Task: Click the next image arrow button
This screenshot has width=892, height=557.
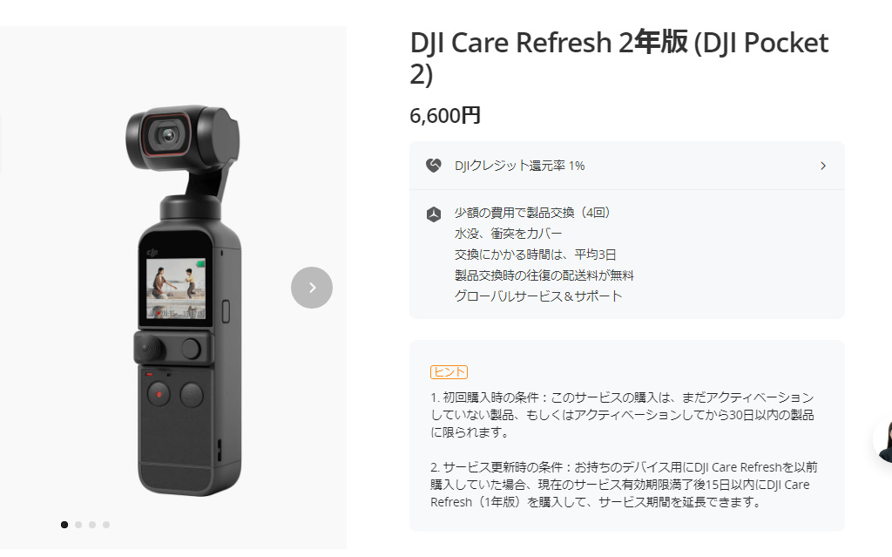Action: coord(312,288)
